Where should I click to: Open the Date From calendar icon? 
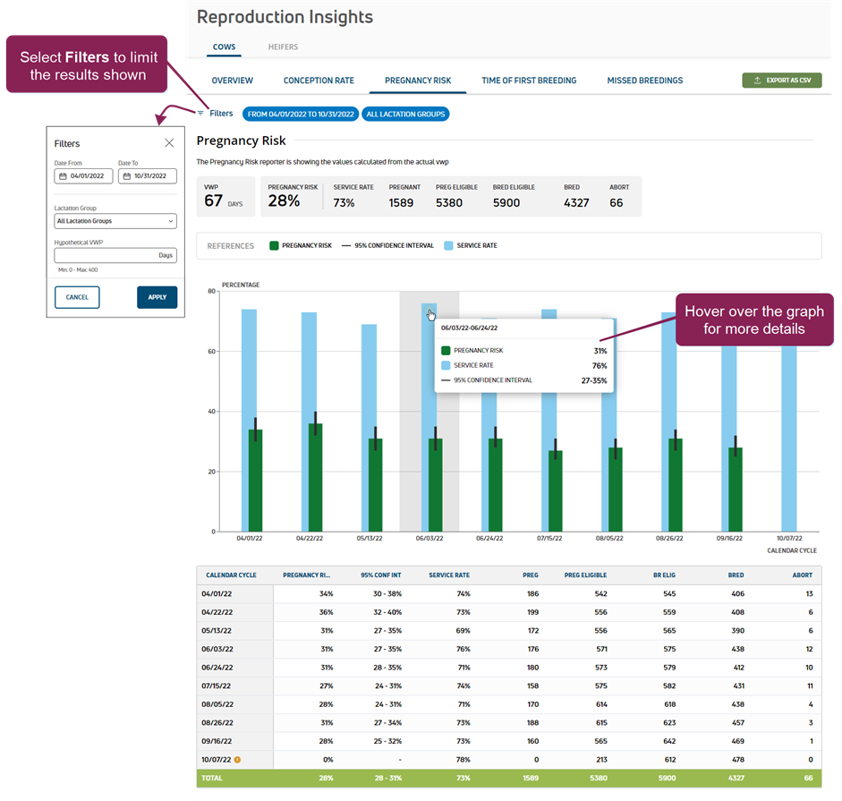point(63,176)
